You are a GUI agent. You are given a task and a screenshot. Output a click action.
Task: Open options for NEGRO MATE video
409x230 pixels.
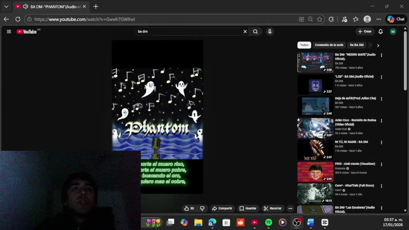pos(381,55)
